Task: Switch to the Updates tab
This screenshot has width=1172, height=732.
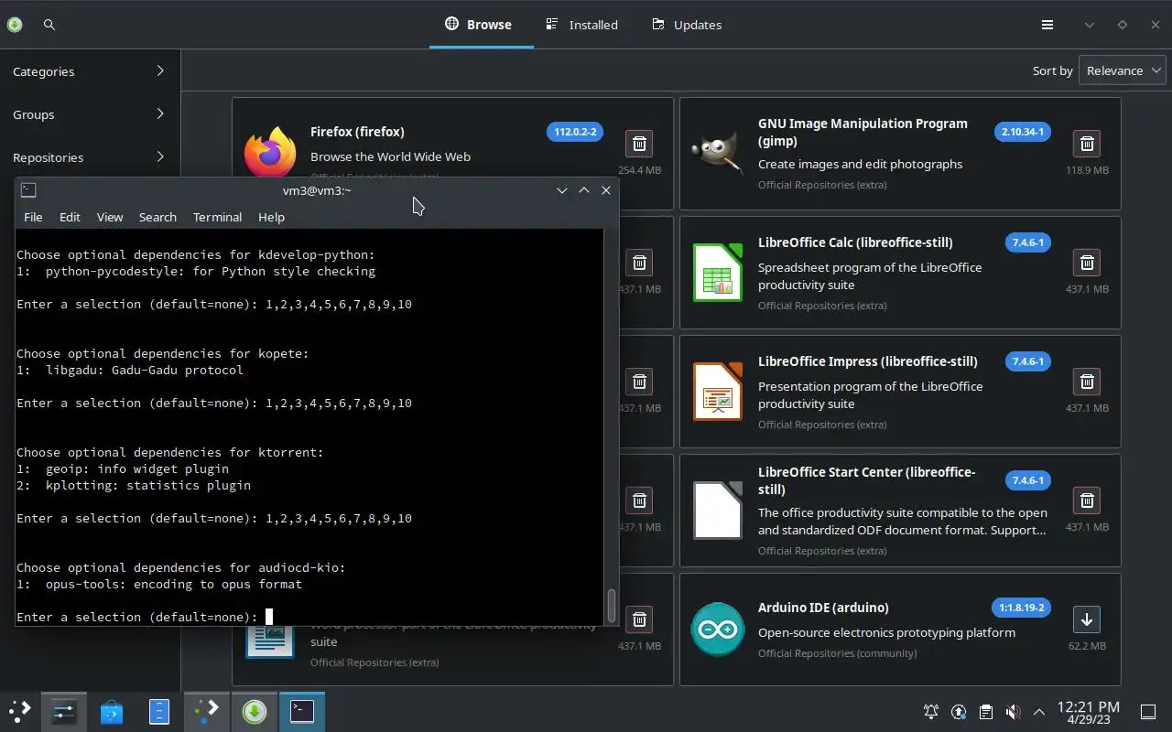Action: point(687,25)
